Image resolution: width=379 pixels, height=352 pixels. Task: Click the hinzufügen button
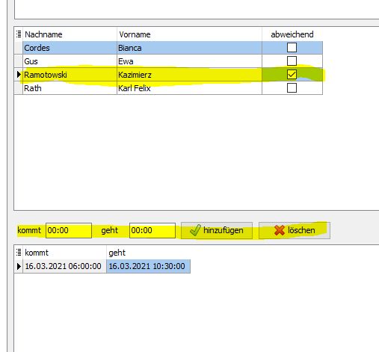pyautogui.click(x=217, y=230)
